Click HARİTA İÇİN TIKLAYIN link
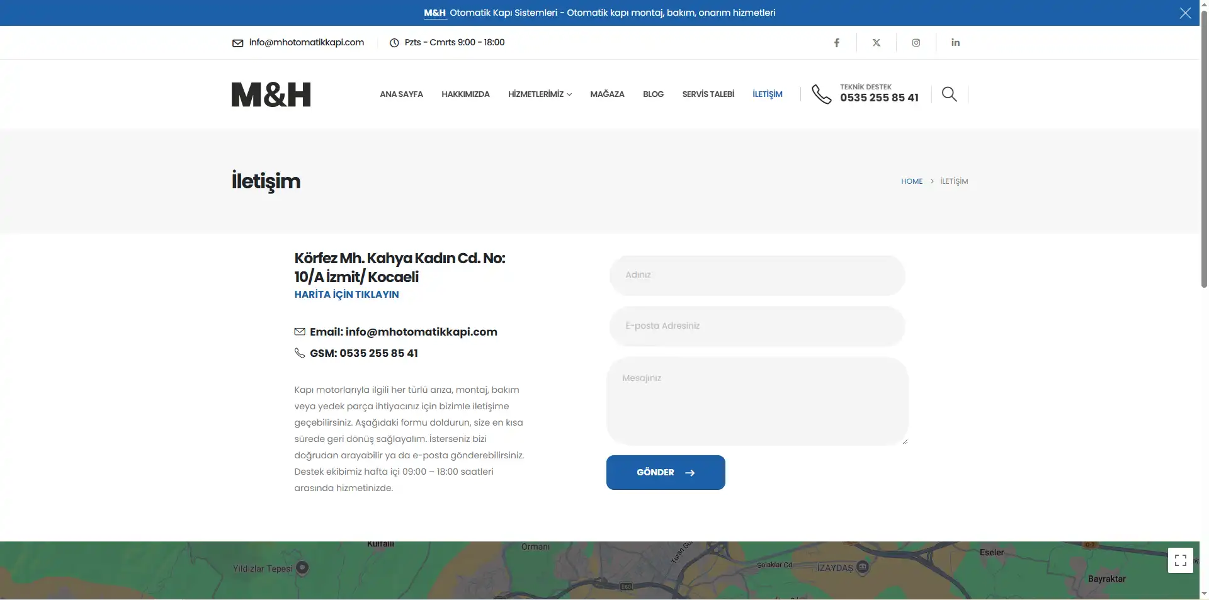1209x600 pixels. point(346,294)
